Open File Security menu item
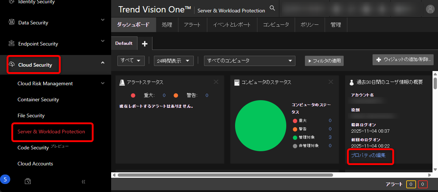Image resolution: width=438 pixels, height=192 pixels. [31, 115]
